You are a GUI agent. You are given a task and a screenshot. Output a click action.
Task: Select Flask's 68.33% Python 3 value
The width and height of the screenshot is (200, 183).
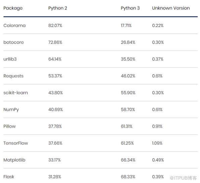tap(128, 177)
